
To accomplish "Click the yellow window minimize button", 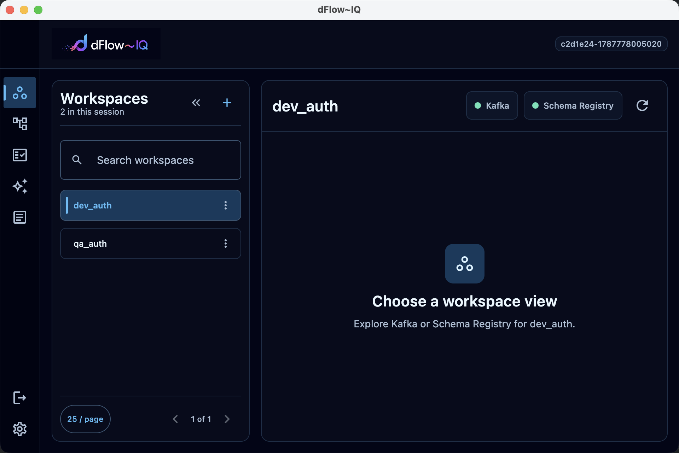I will (24, 10).
